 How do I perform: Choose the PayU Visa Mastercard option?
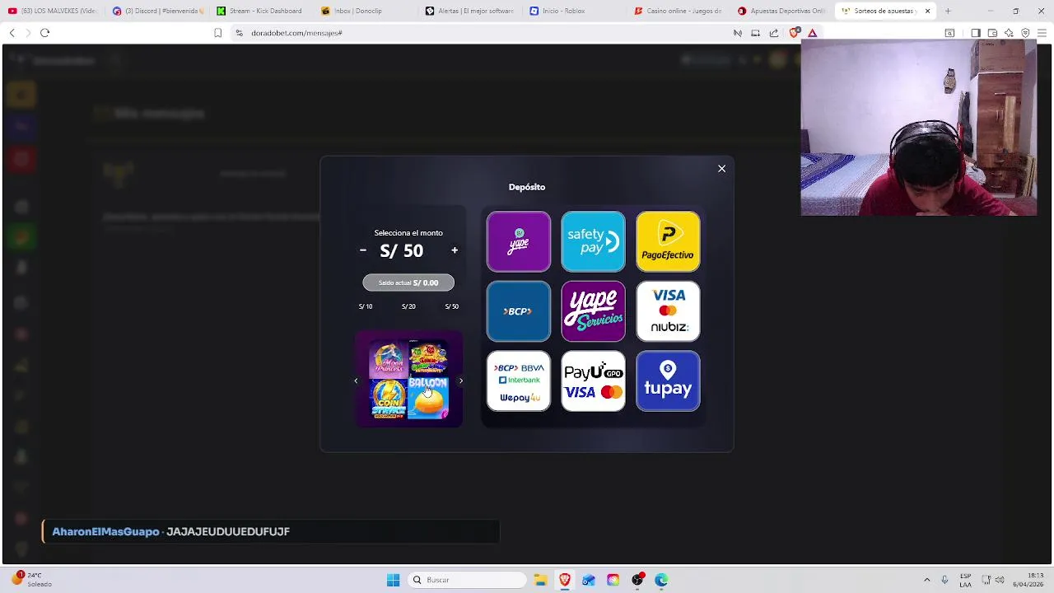point(593,381)
